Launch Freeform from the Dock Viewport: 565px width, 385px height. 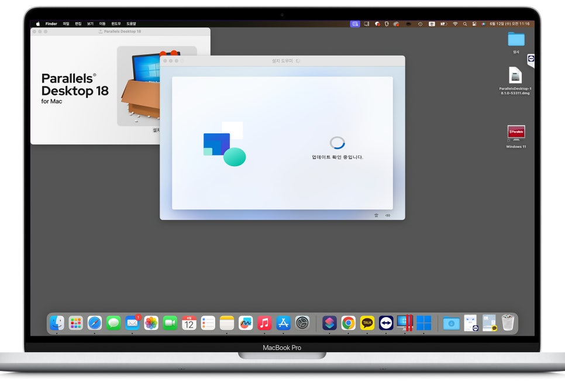(x=246, y=323)
